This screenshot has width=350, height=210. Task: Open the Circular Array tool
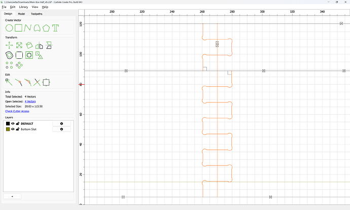(x=19, y=65)
